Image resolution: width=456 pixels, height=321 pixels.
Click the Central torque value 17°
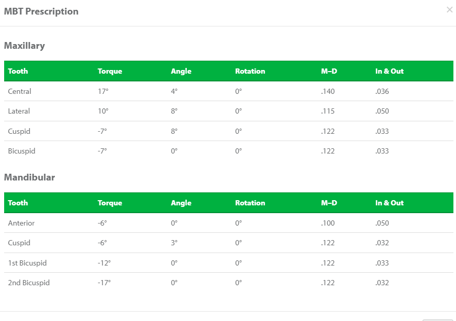(103, 91)
